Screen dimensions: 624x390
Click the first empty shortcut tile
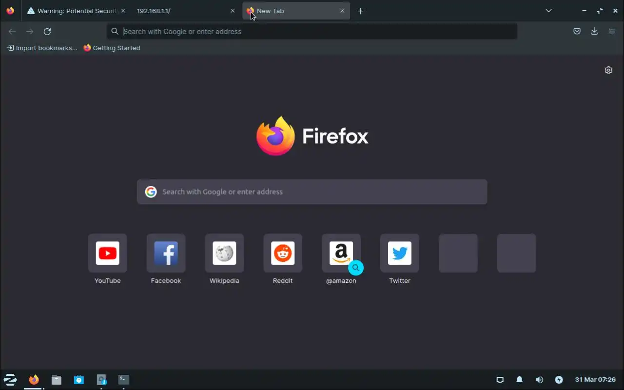pyautogui.click(x=458, y=253)
